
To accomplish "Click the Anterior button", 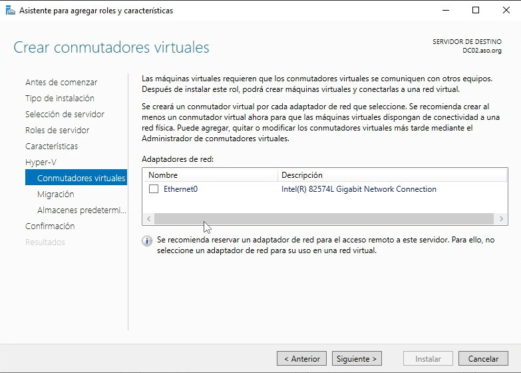I will (x=301, y=358).
